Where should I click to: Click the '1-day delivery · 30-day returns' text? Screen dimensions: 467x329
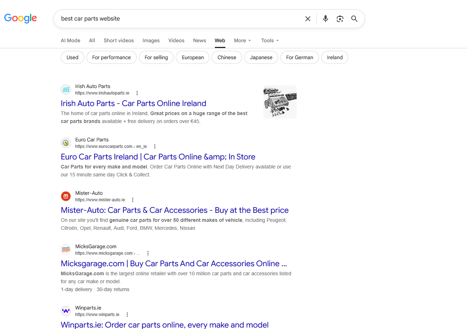coord(95,289)
